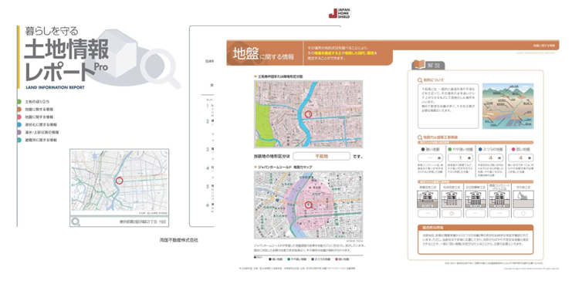
Task: Click the book icon beside 解説
Action: tap(419, 65)
